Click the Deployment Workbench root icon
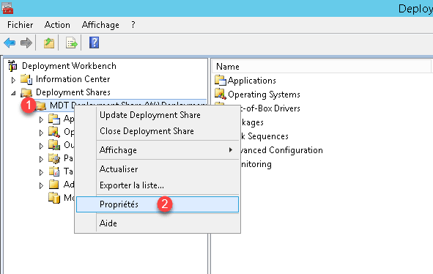433x274 pixels. (x=12, y=66)
